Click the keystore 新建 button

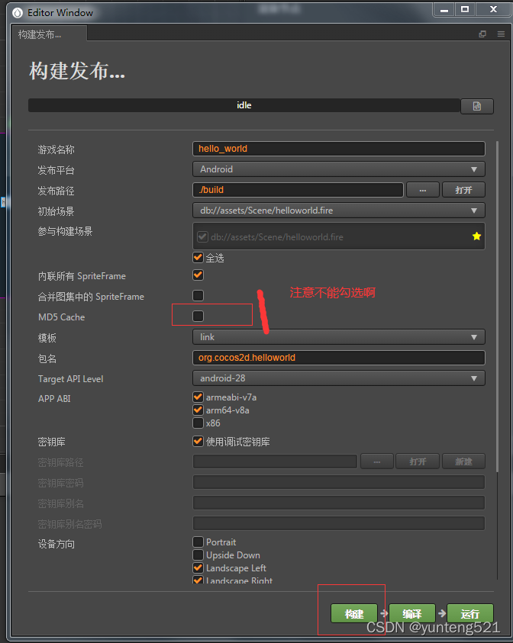click(x=463, y=461)
